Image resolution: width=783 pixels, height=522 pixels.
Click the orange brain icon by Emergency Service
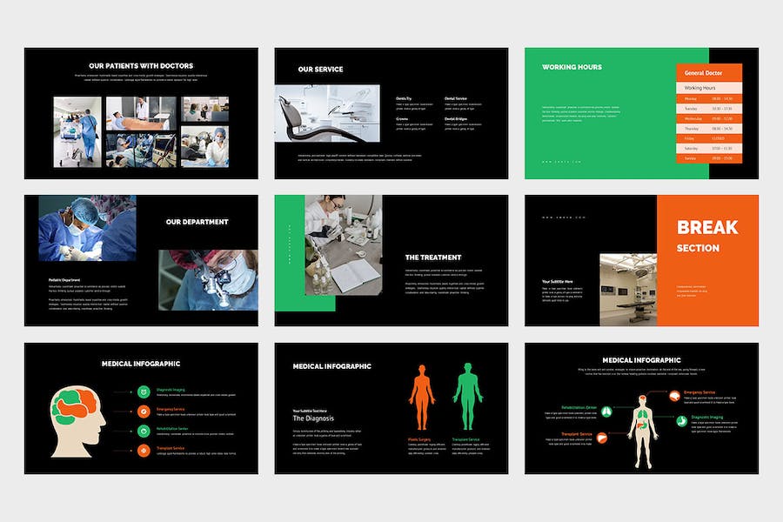(674, 397)
